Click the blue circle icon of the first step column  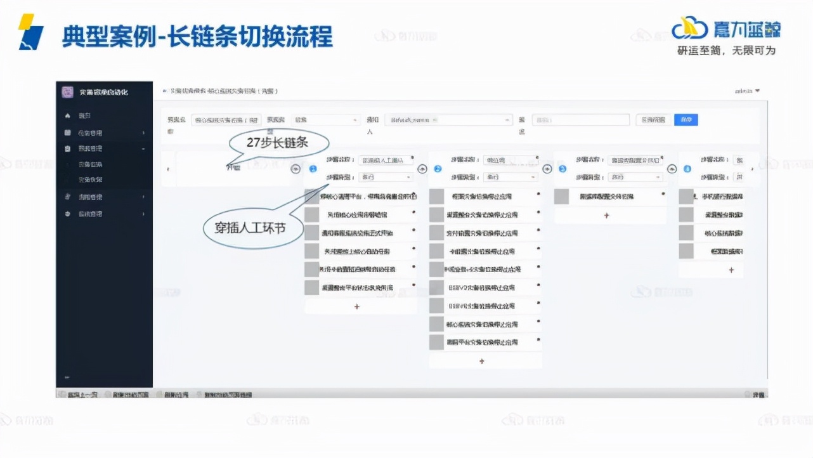click(x=313, y=169)
